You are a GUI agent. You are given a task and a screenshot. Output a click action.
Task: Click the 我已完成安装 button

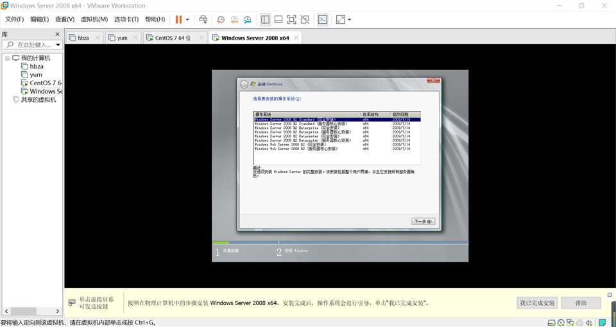coord(537,303)
